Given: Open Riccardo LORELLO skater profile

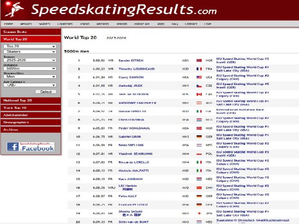Looking at the screenshot, I should click(x=134, y=162).
